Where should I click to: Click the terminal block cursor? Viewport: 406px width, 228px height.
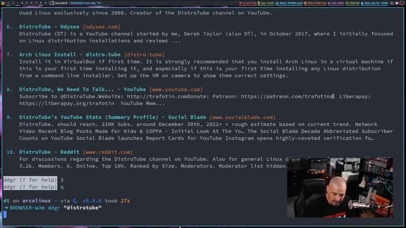pyautogui.click(x=5, y=215)
